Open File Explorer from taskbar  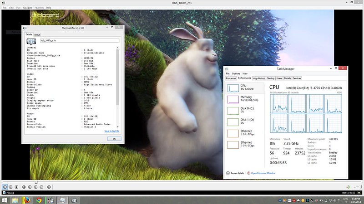15,200
